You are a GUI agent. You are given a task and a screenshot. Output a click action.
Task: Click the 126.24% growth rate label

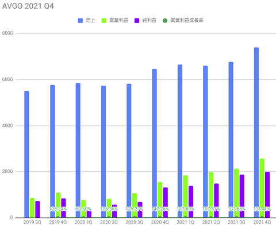[x=58, y=209]
